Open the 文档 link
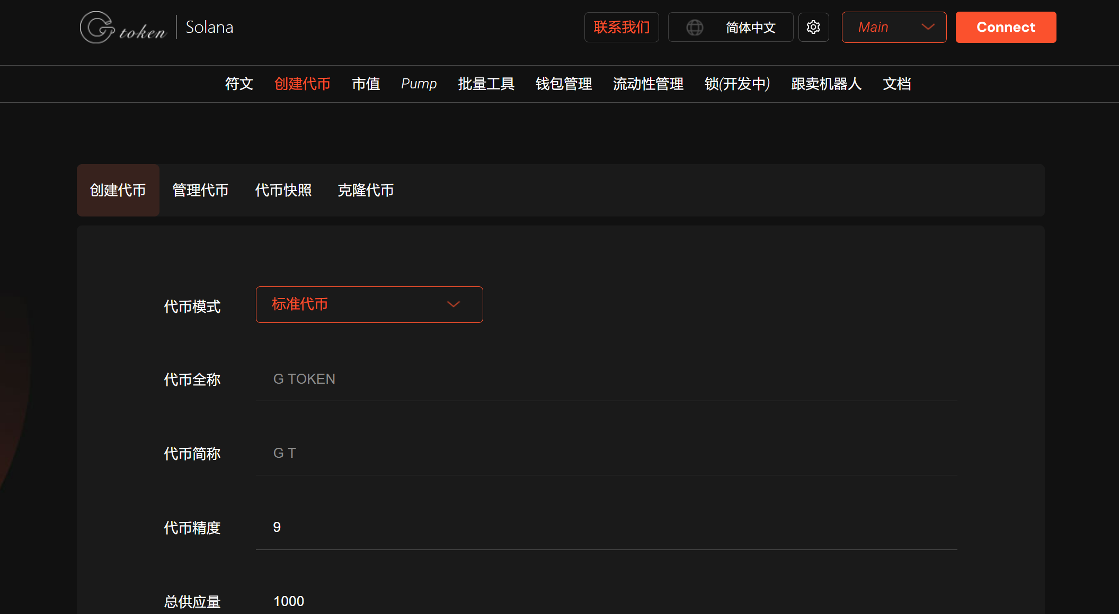This screenshot has width=1119, height=614. tap(896, 84)
